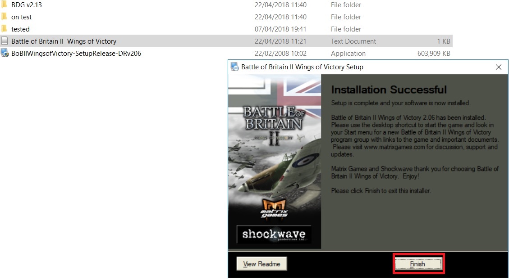Click the setup window title text
Screen dimensions: 509x279
302,67
